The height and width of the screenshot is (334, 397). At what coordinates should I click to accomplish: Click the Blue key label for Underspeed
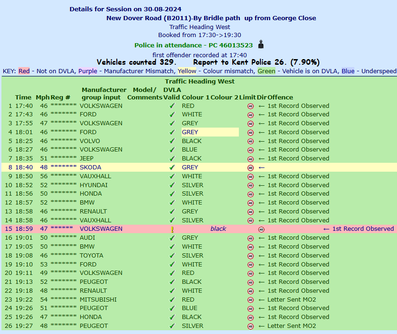[348, 71]
